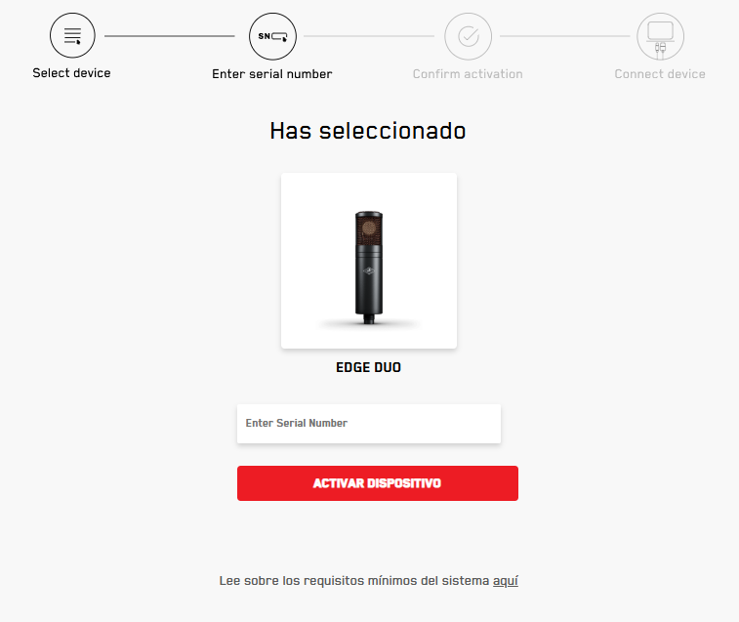
Task: Click the Has seleccionado heading
Action: pyautogui.click(x=368, y=131)
